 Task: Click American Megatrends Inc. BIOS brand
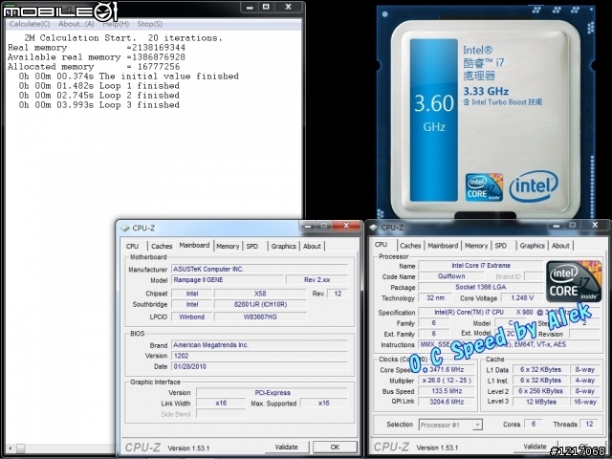(x=259, y=345)
